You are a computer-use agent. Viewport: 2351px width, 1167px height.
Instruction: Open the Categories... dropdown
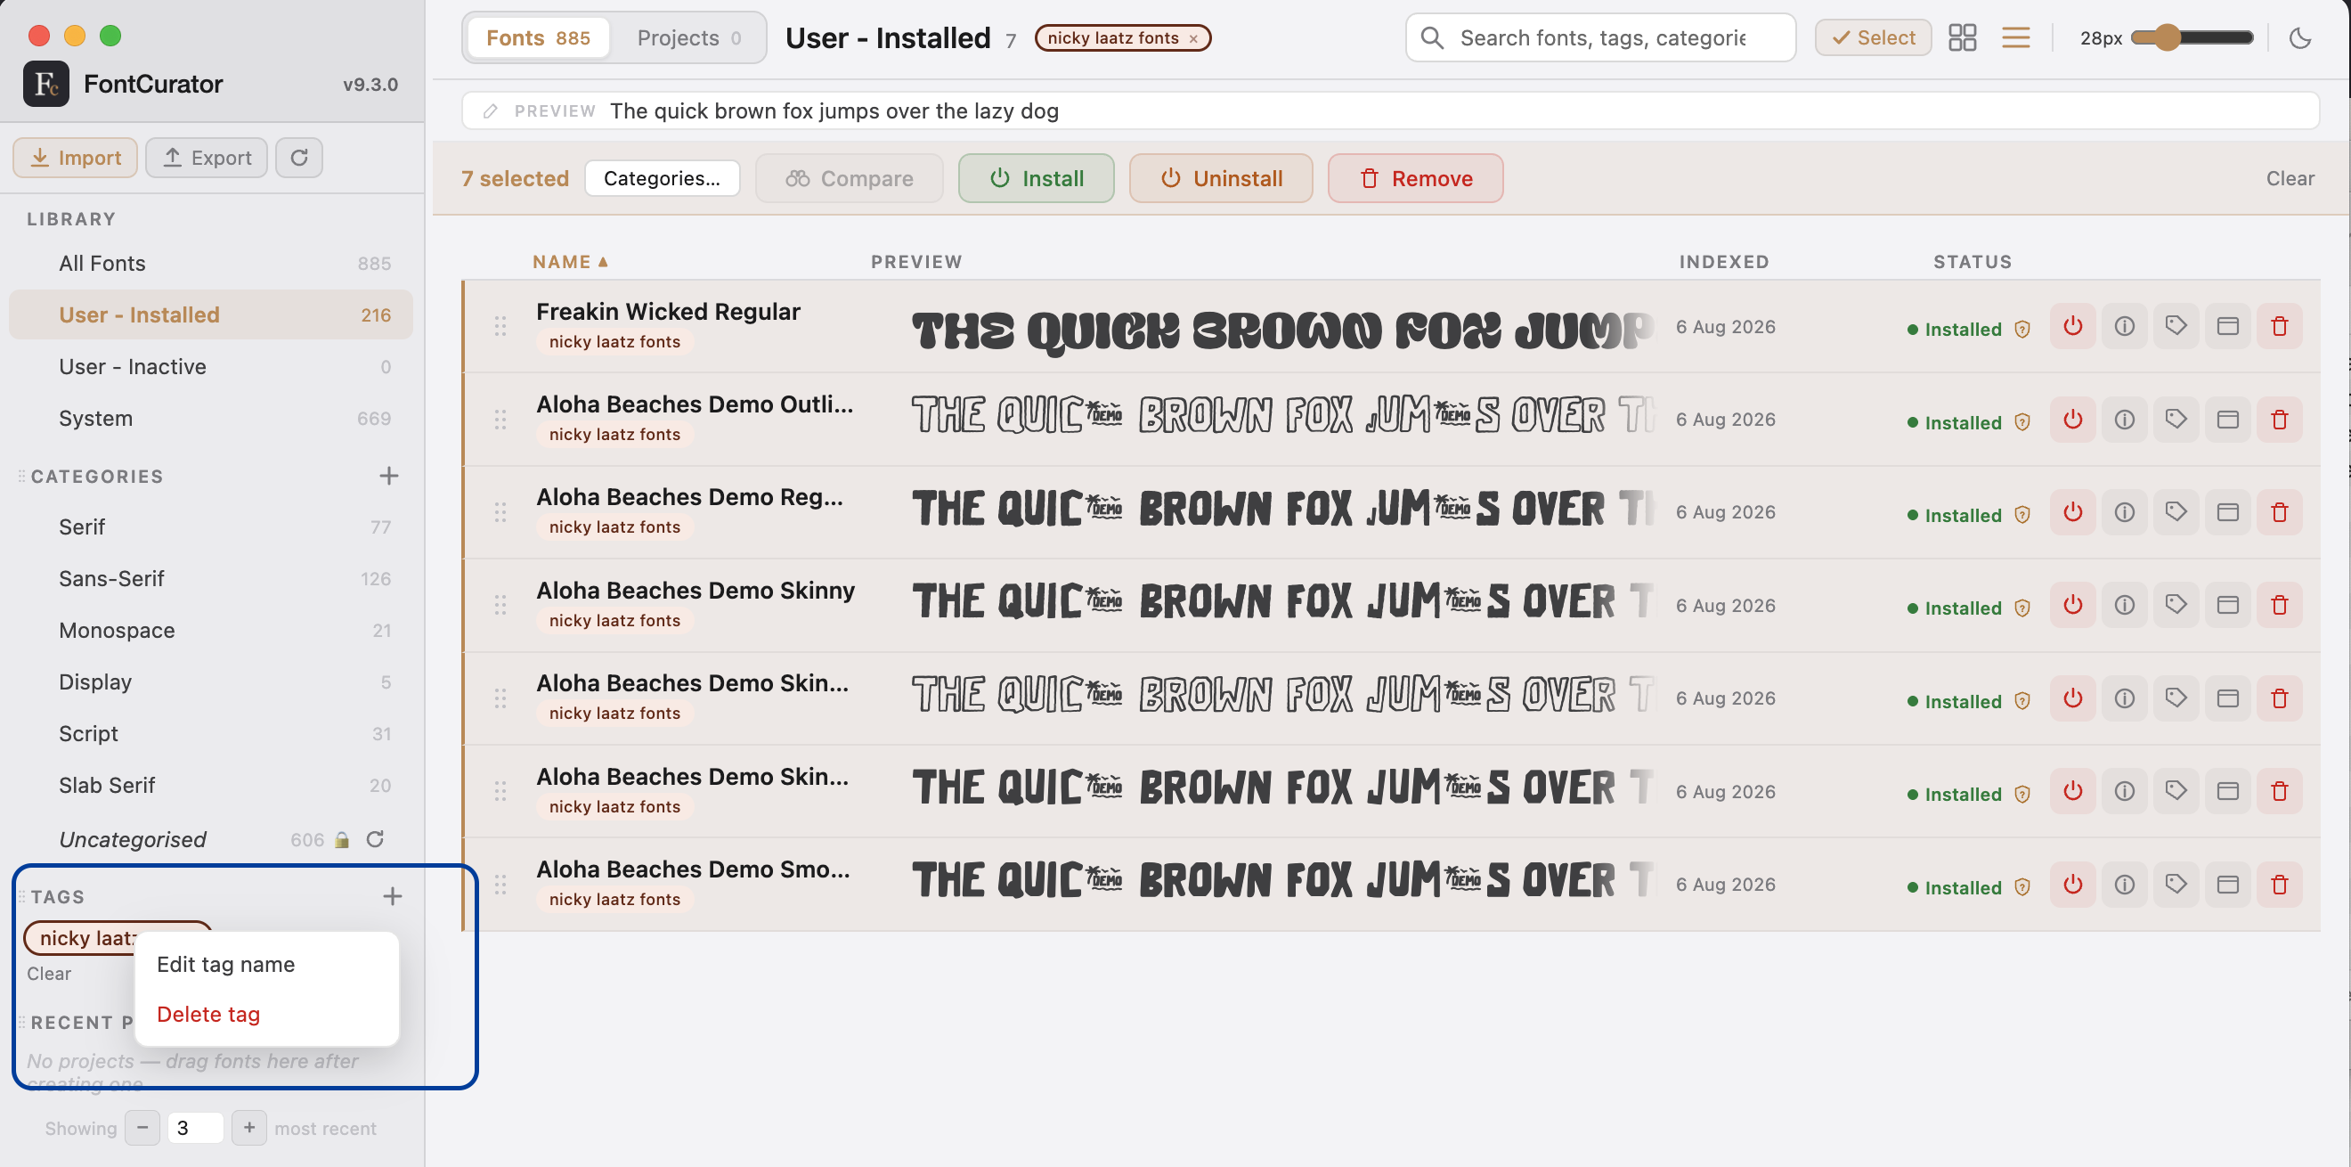662,178
